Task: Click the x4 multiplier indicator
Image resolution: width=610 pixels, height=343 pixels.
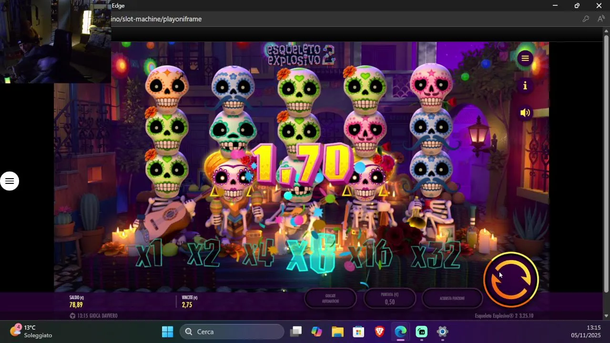Action: pyautogui.click(x=258, y=253)
